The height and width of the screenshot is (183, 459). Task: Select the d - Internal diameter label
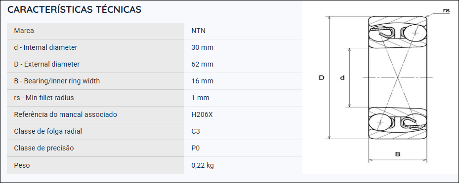pyautogui.click(x=45, y=47)
